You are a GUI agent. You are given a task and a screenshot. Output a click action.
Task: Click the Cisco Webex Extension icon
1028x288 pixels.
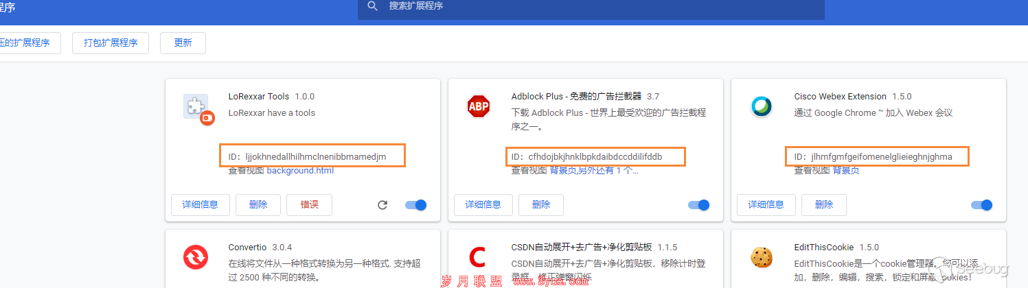[761, 106]
